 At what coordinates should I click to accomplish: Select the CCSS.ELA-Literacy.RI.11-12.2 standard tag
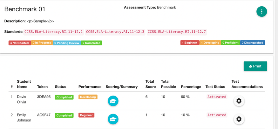click(54, 32)
